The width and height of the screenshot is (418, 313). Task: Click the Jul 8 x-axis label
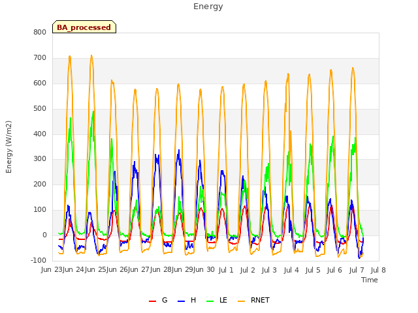pyautogui.click(x=378, y=270)
